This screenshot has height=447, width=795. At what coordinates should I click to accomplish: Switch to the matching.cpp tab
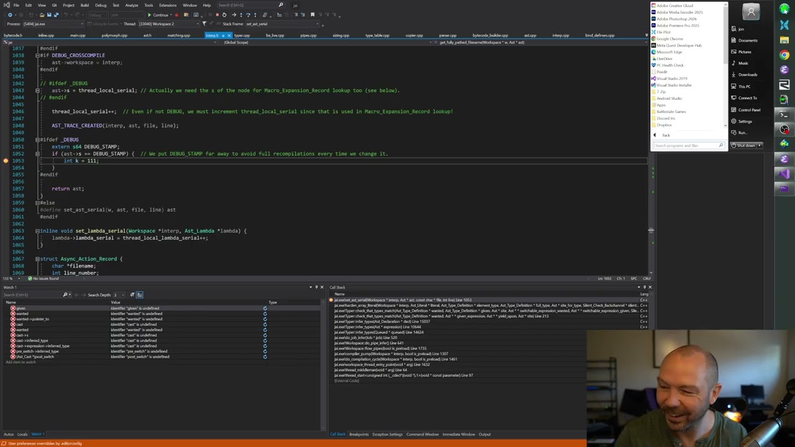[178, 35]
